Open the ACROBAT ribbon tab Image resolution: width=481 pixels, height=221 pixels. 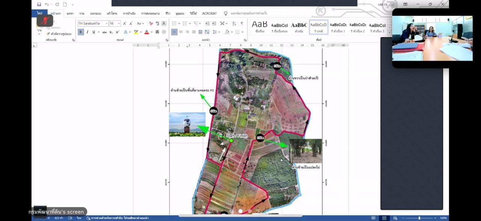coord(209,13)
